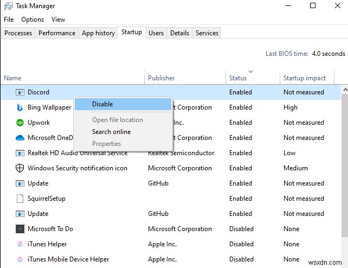Sort by the Status column header

tap(238, 78)
